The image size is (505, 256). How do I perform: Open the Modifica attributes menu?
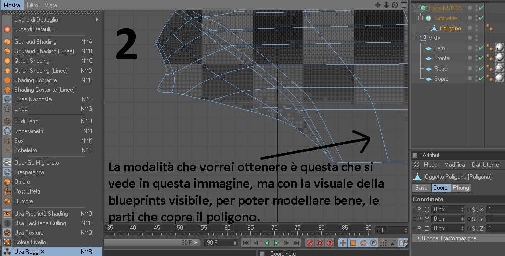[454, 165]
